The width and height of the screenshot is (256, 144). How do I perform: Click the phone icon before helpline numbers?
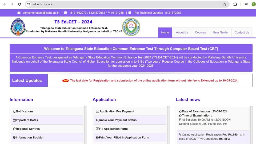66,13
